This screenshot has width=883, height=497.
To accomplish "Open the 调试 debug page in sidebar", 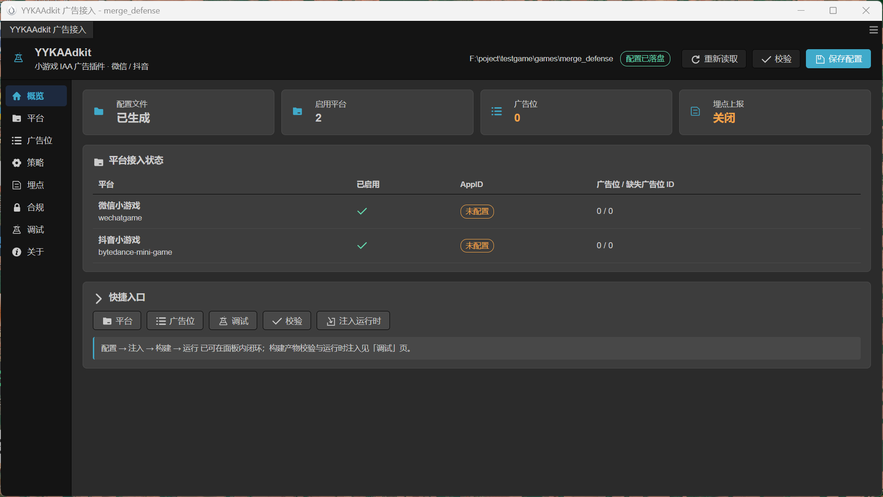I will 36,230.
